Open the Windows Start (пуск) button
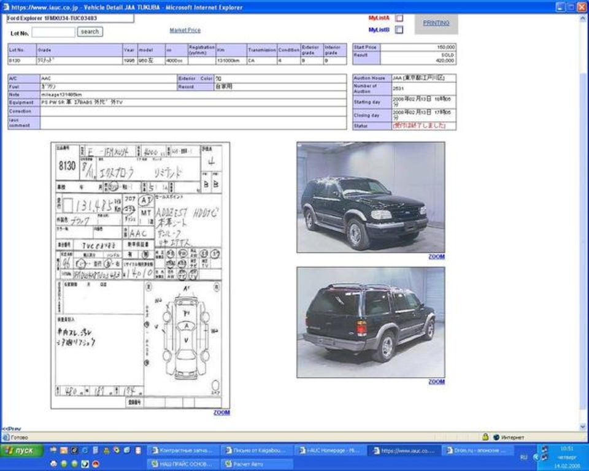The image size is (589, 471). tap(22, 450)
